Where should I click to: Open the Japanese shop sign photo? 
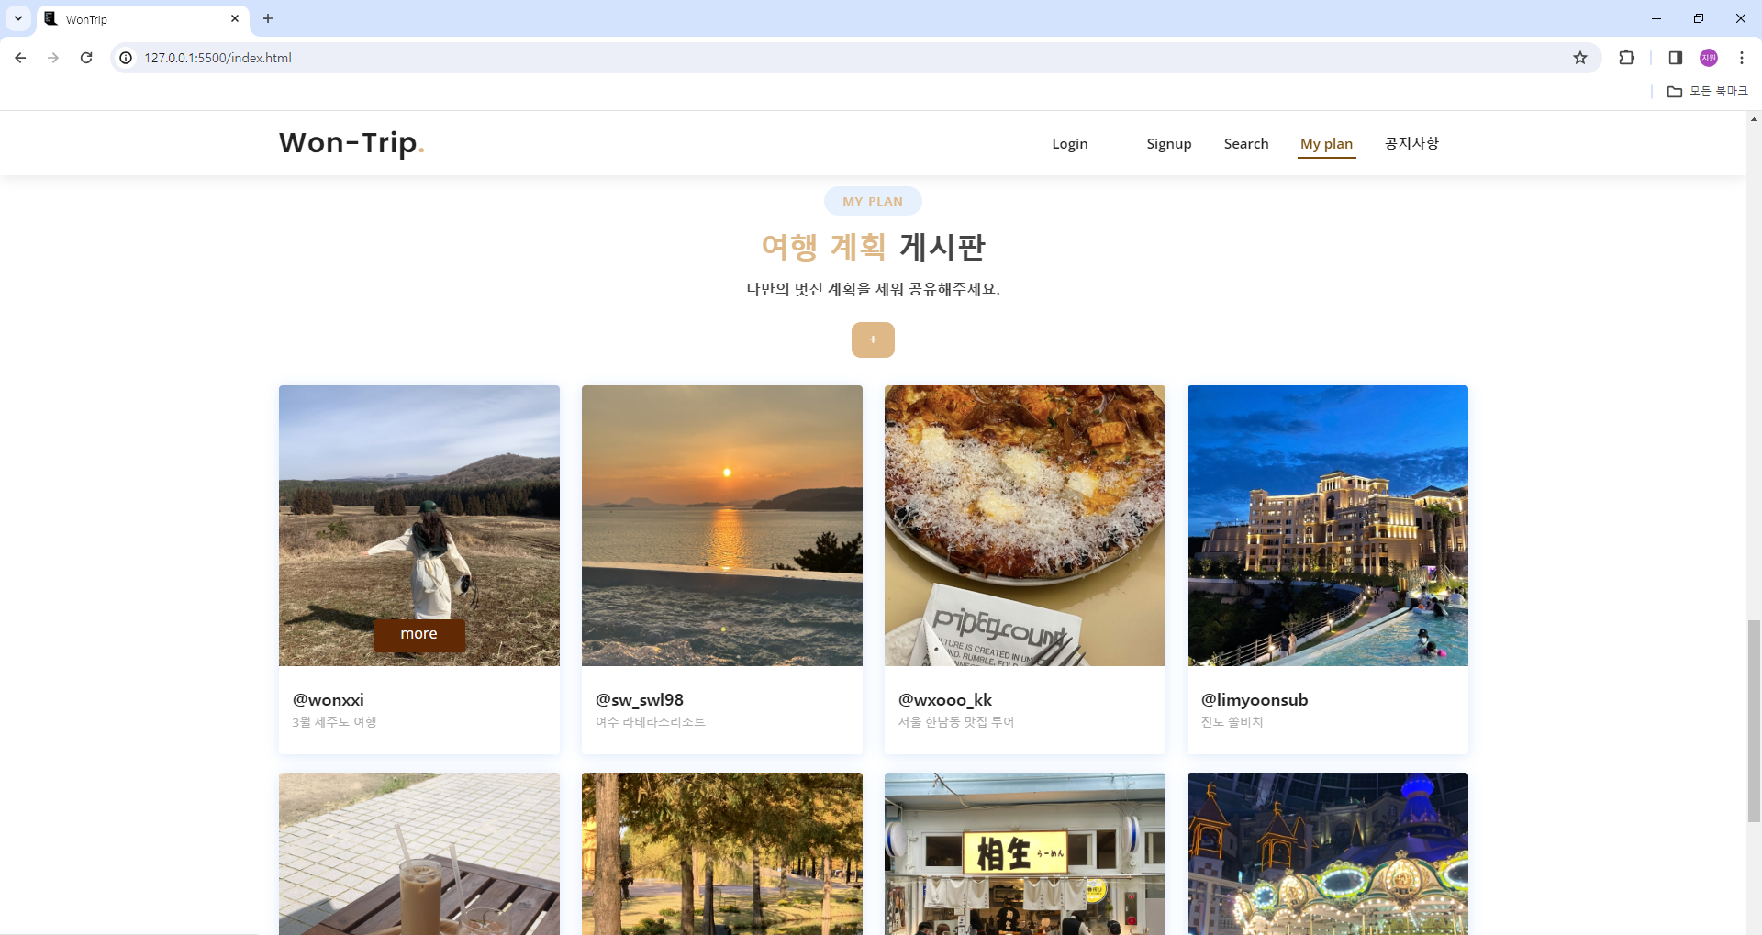point(1025,853)
